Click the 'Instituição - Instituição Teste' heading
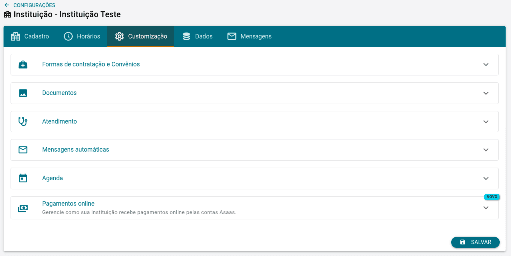The image size is (511, 256). (67, 14)
